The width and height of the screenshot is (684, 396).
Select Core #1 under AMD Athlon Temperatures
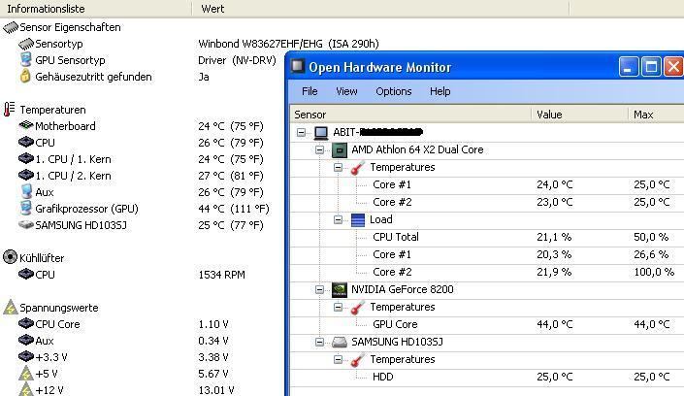[487, 184]
